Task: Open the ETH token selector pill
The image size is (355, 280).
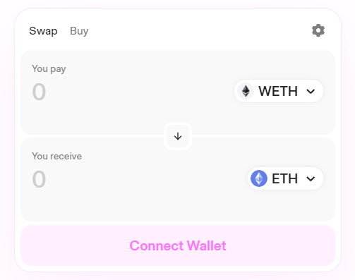Action: (x=285, y=178)
